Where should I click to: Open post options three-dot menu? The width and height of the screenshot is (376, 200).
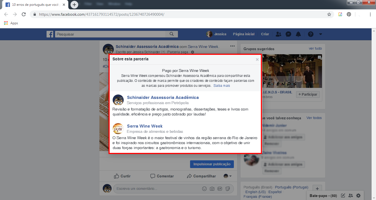click(232, 46)
